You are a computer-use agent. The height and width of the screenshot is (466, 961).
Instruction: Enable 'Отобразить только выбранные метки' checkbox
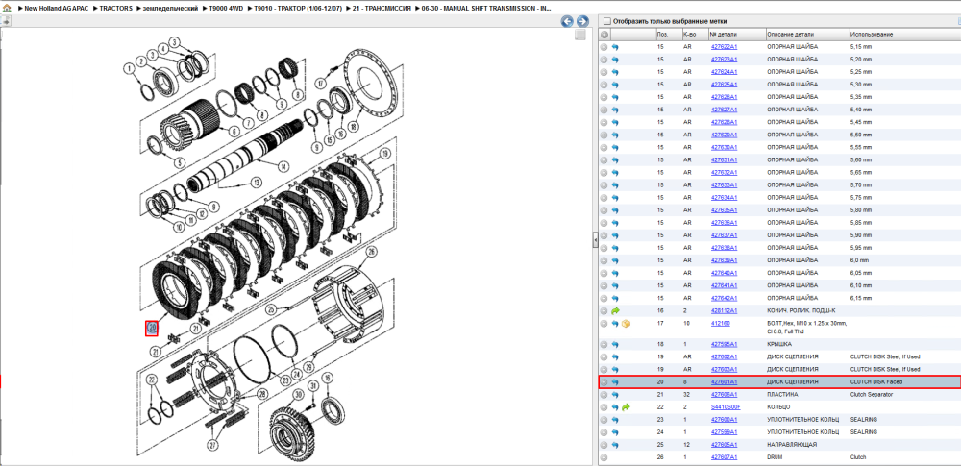(x=606, y=21)
